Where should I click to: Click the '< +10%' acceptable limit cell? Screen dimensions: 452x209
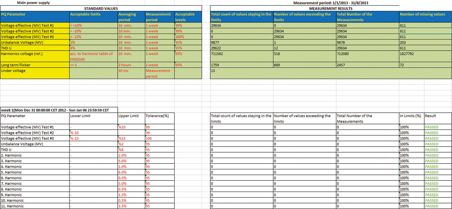(x=94, y=25)
